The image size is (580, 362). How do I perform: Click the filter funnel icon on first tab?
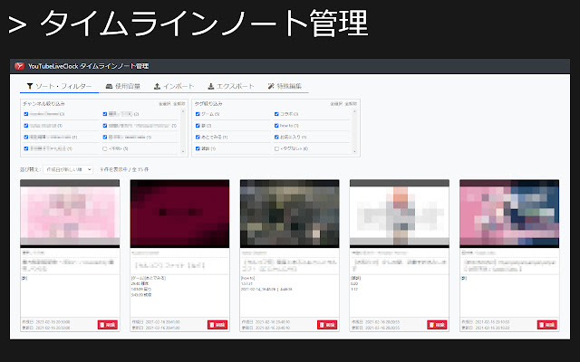coord(29,86)
